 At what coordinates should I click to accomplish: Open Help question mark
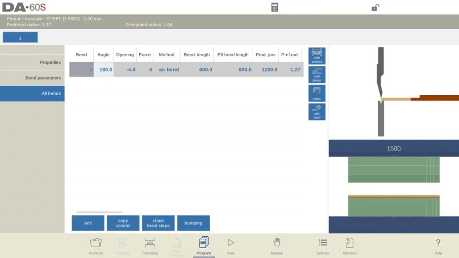pyautogui.click(x=438, y=246)
